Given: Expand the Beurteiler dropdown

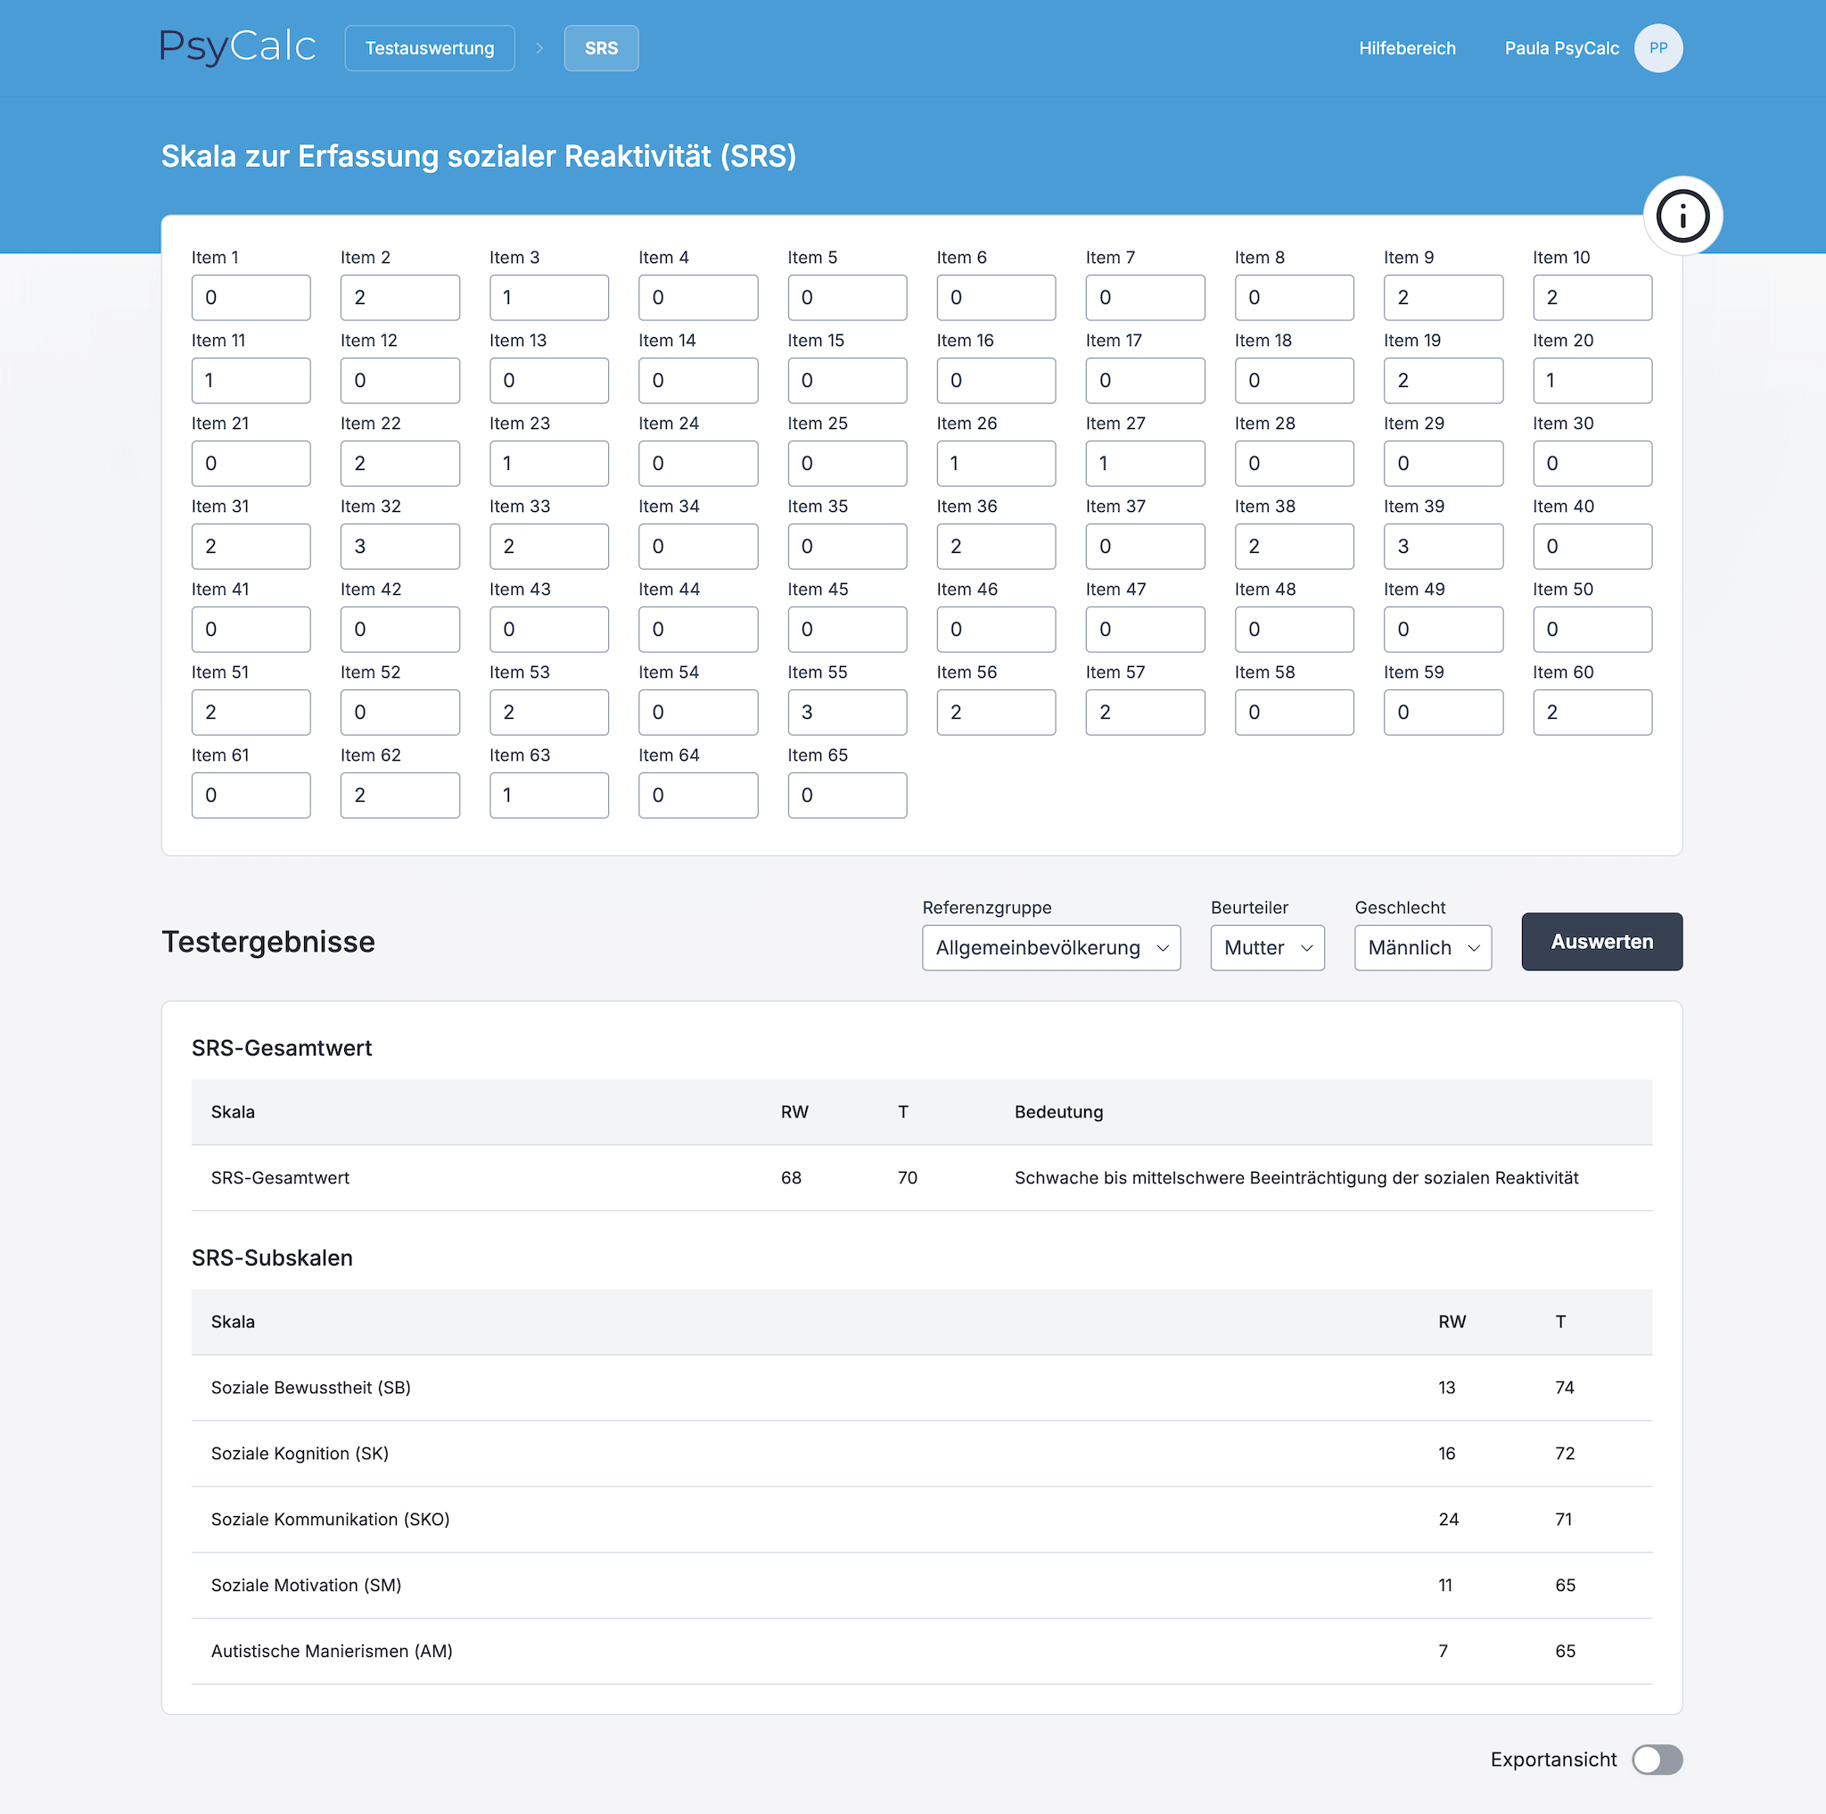Looking at the screenshot, I should tap(1266, 947).
